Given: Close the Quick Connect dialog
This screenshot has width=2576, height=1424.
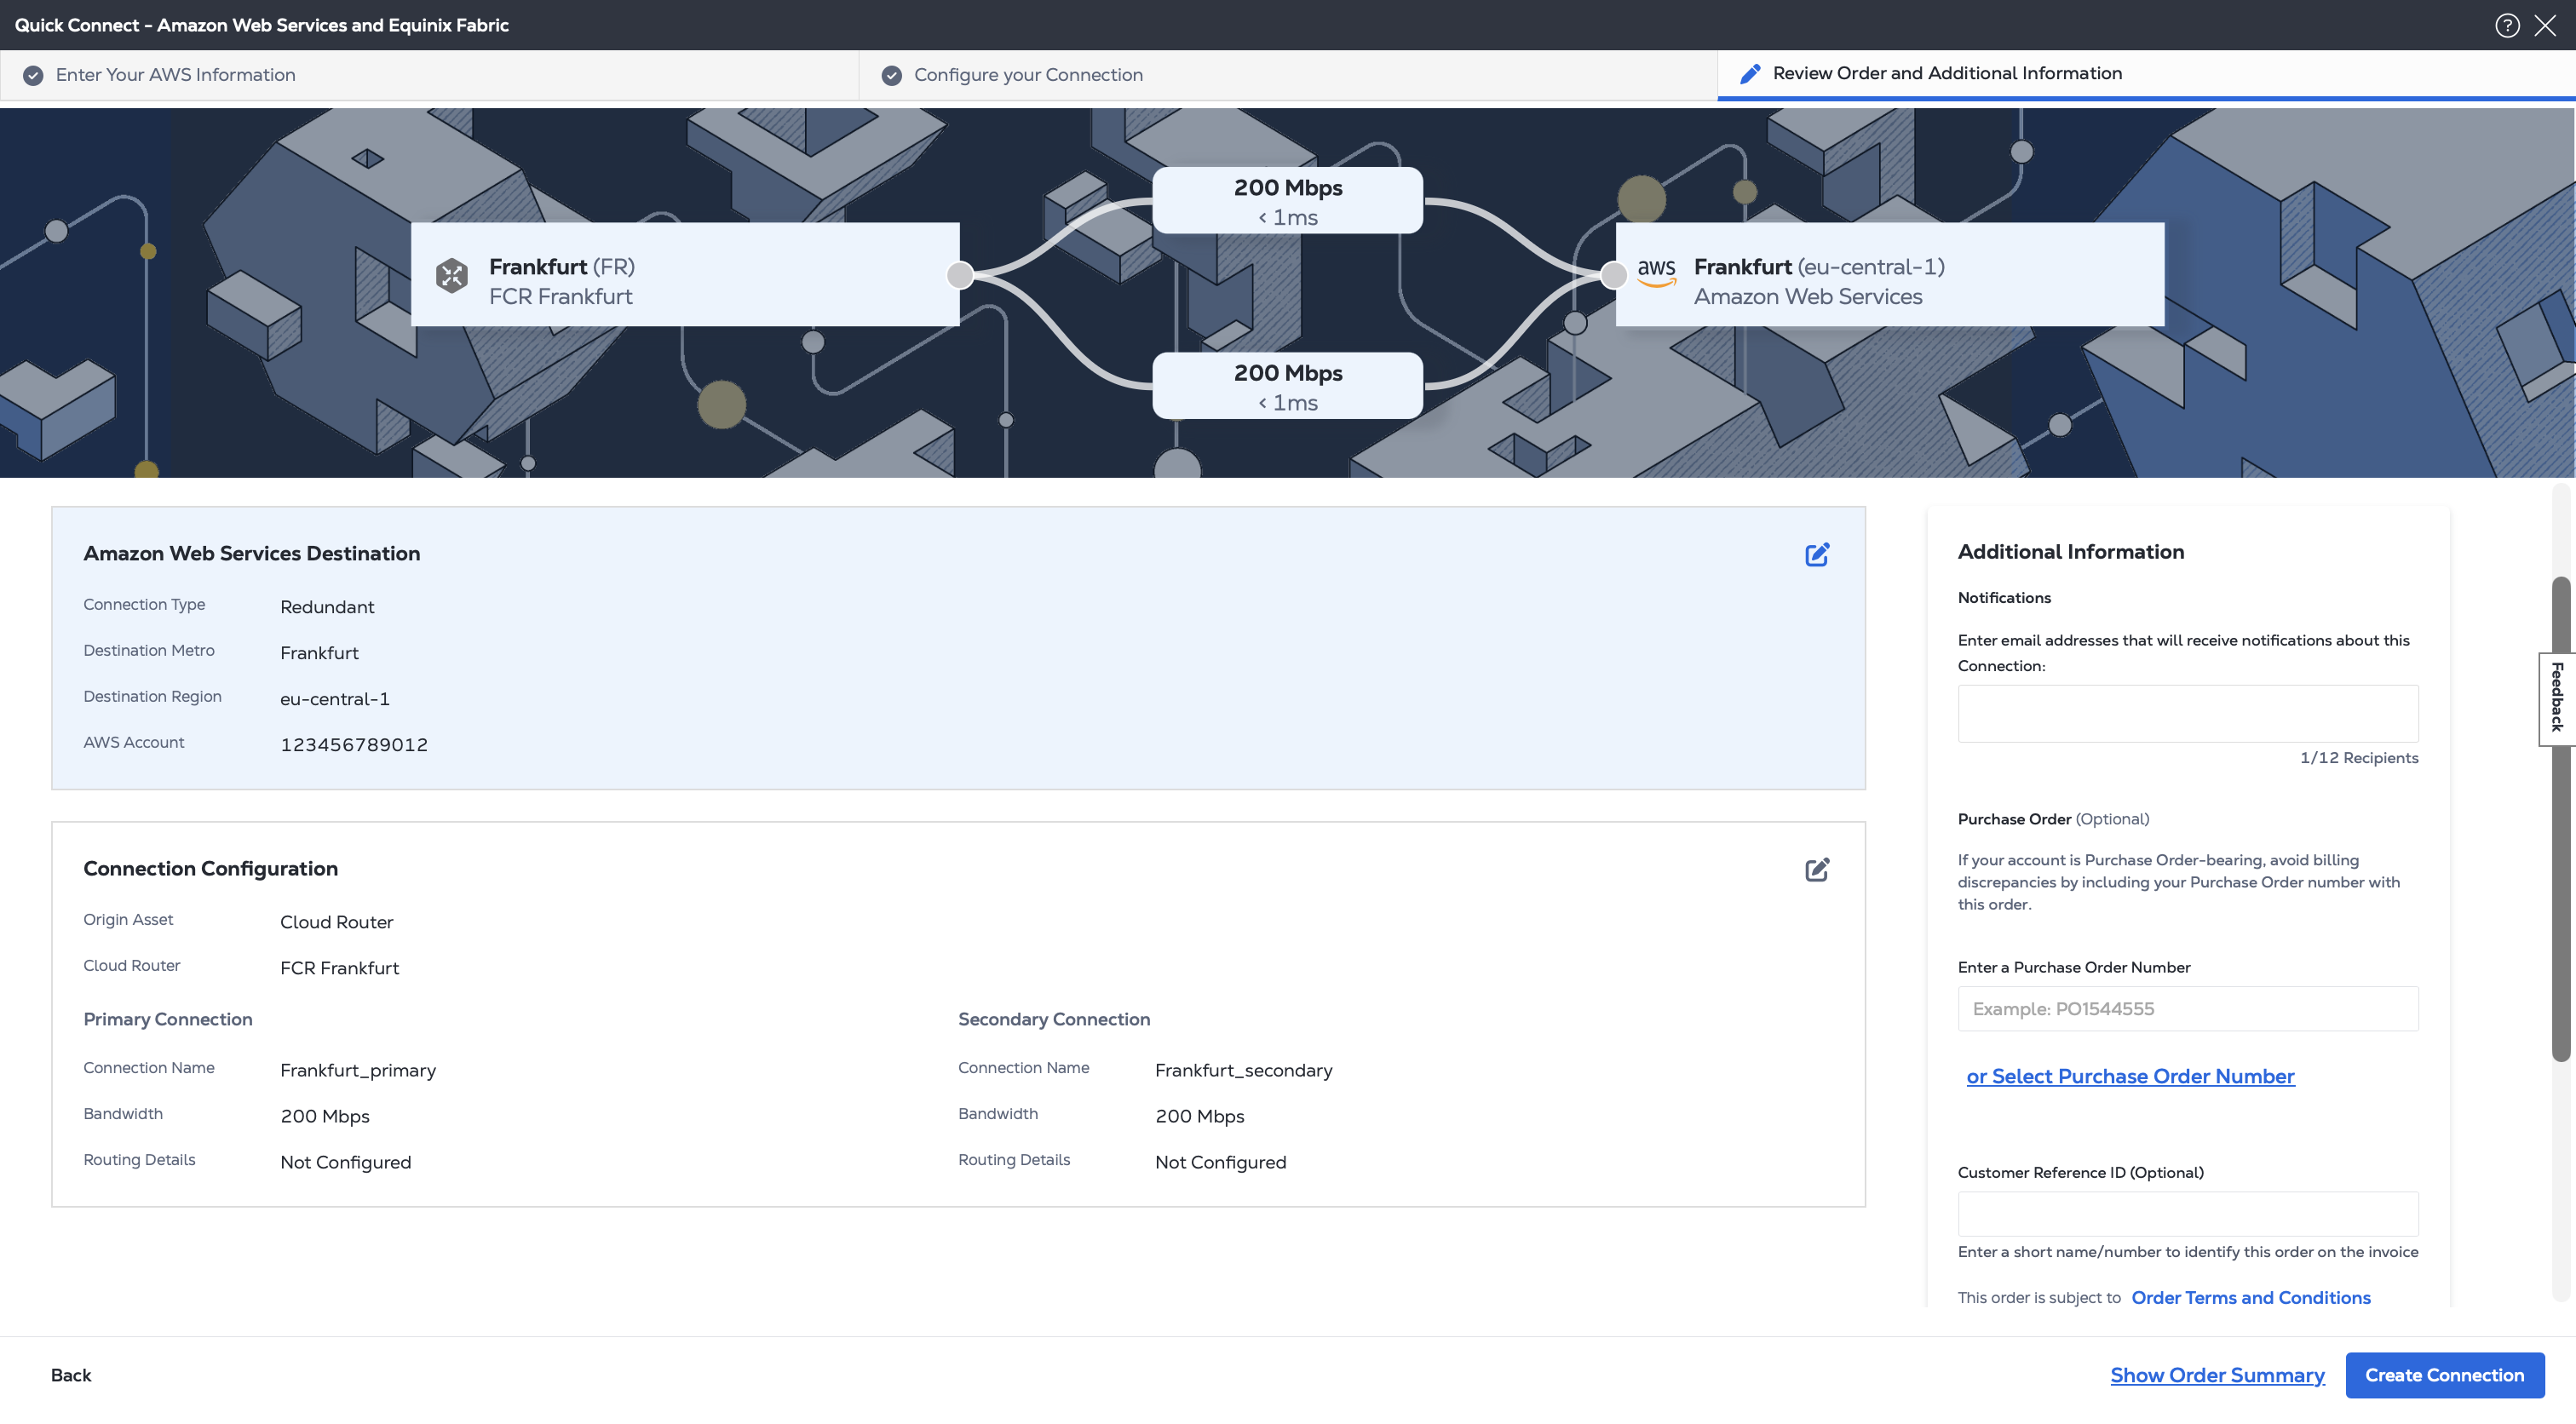Looking at the screenshot, I should point(2545,25).
